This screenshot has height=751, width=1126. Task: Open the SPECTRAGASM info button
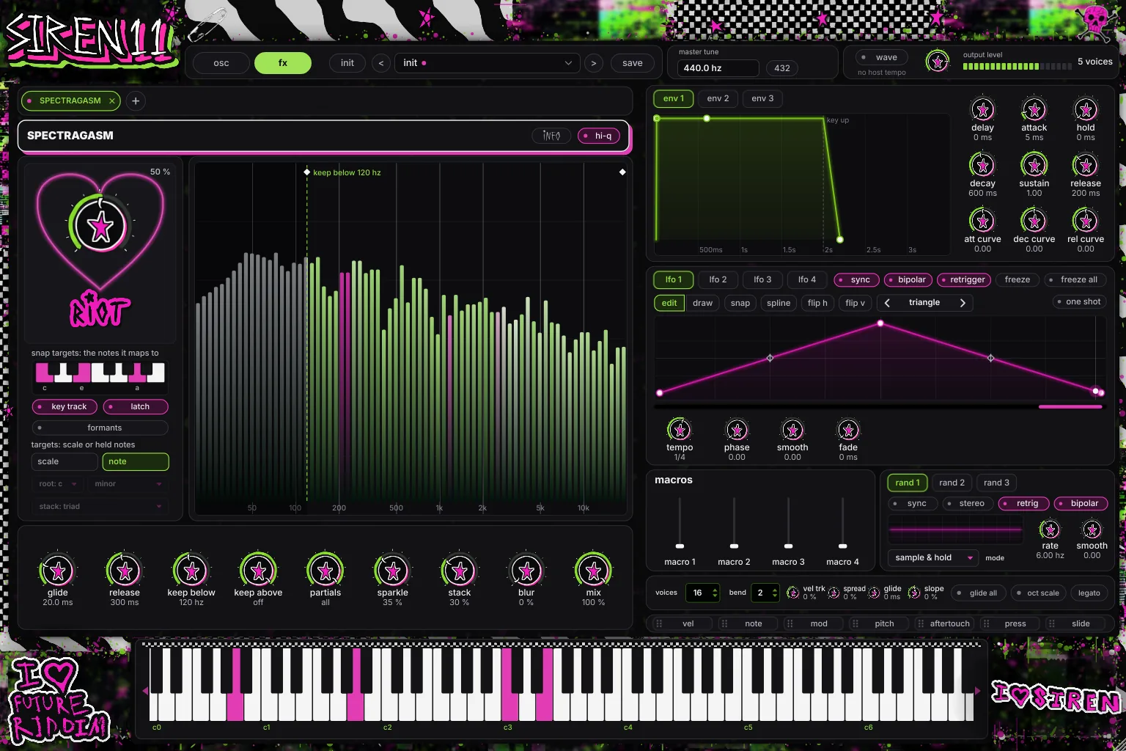pyautogui.click(x=551, y=136)
